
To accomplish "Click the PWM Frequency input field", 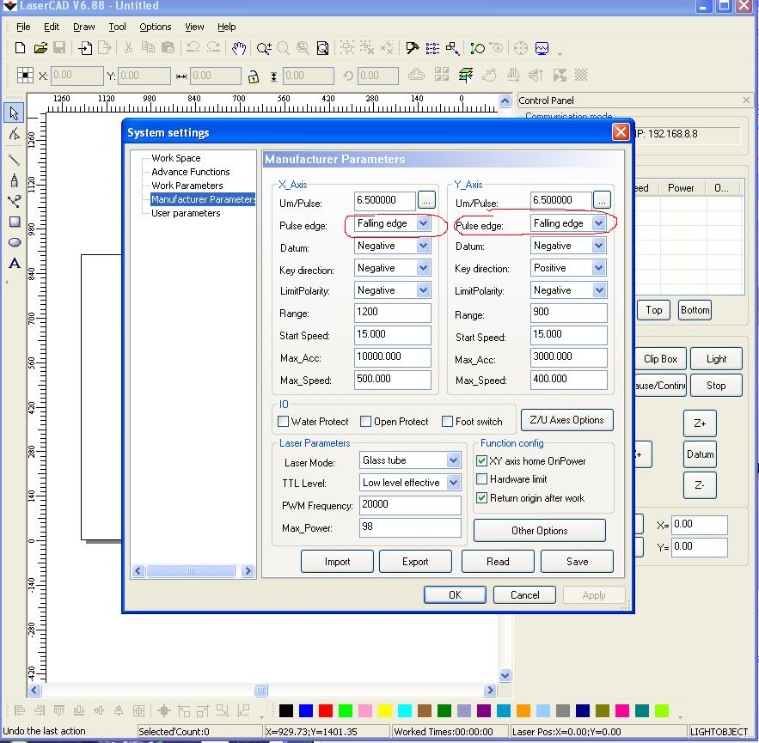I will pos(409,505).
